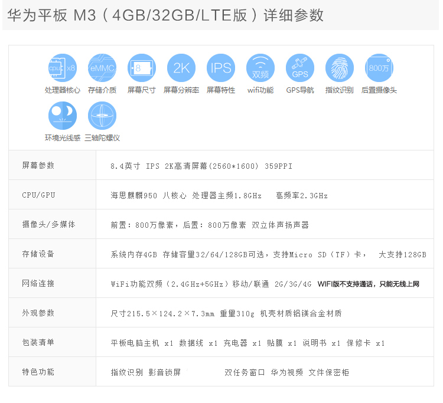Select the 环境光线感 sensor icon

[x=63, y=116]
